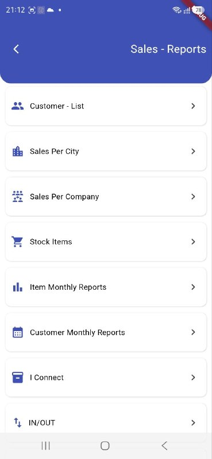Expand Sales Per City using its chevron

click(x=193, y=151)
